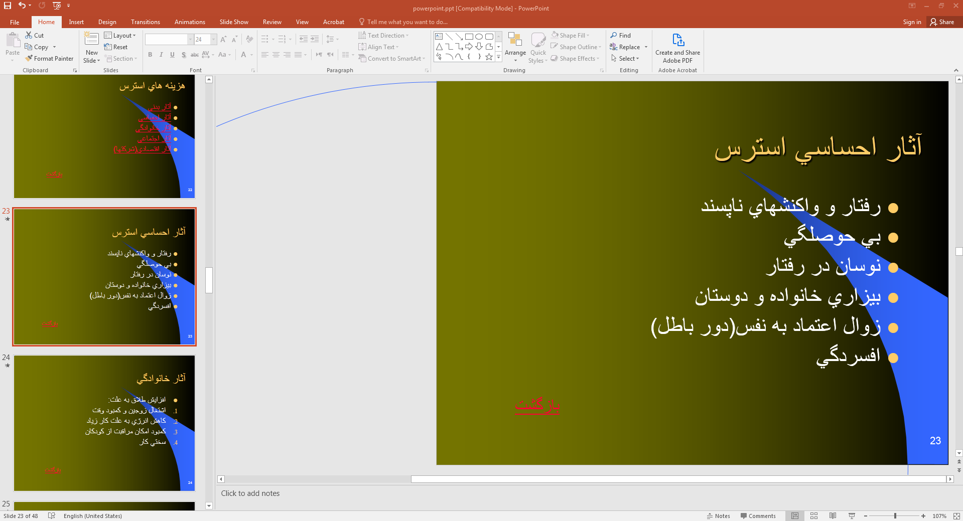Viewport: 963px width, 521px height.
Task: Toggle align text left
Action: [264, 55]
